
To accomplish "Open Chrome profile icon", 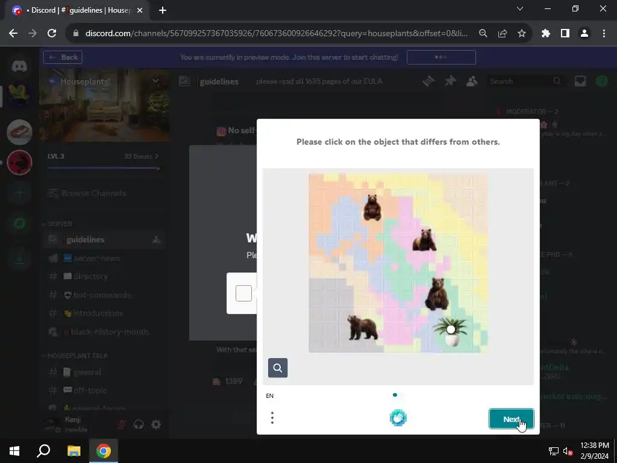I will point(584,34).
